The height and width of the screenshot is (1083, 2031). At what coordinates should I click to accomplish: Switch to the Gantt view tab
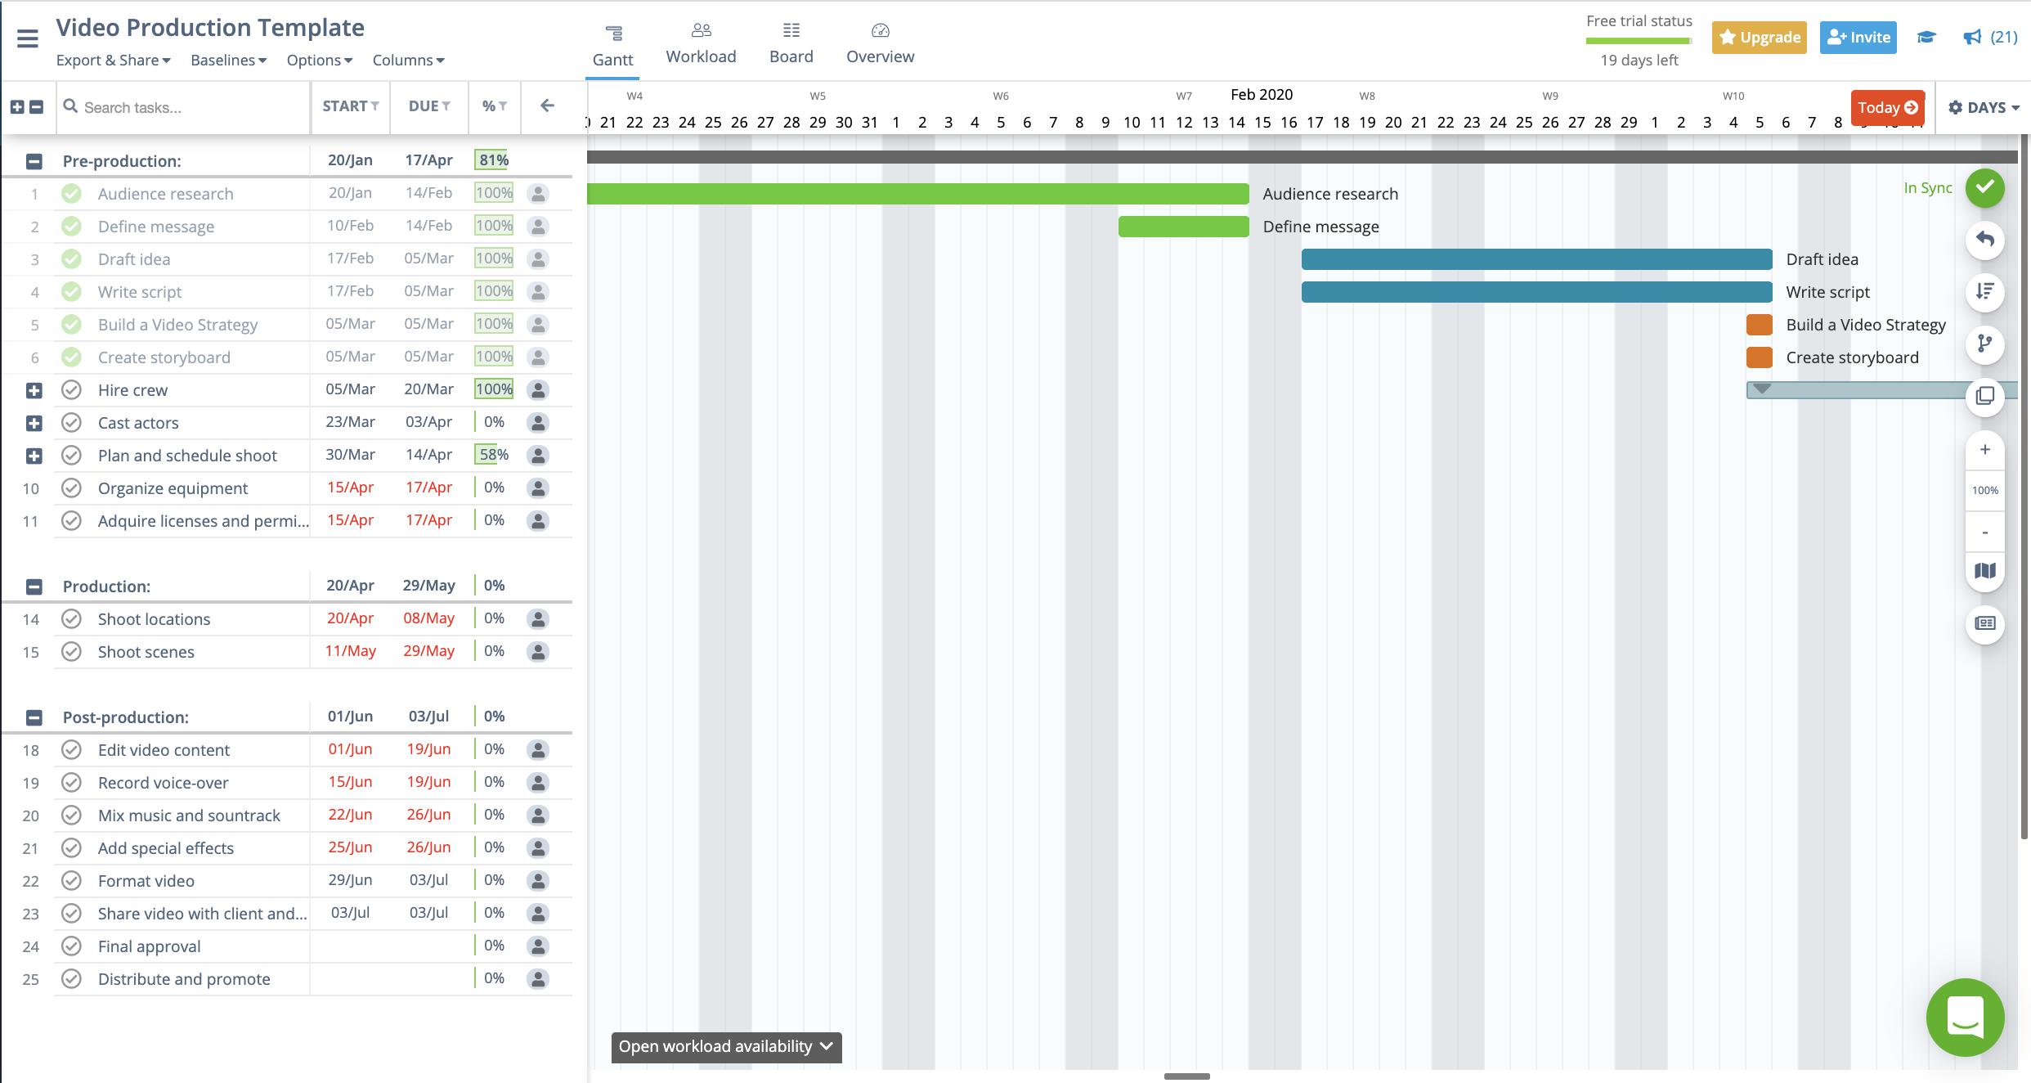pyautogui.click(x=612, y=44)
